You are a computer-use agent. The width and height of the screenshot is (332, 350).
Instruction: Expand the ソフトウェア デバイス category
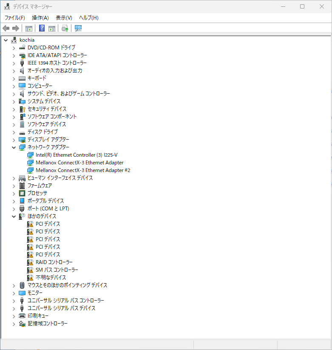(x=14, y=125)
